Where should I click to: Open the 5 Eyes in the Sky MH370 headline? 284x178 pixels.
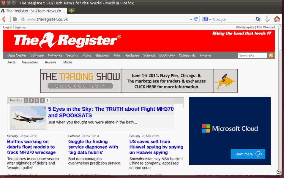click(111, 112)
